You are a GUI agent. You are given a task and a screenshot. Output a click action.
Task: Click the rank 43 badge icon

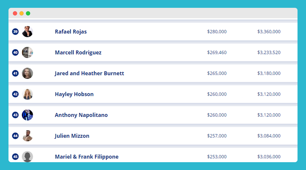15,115
